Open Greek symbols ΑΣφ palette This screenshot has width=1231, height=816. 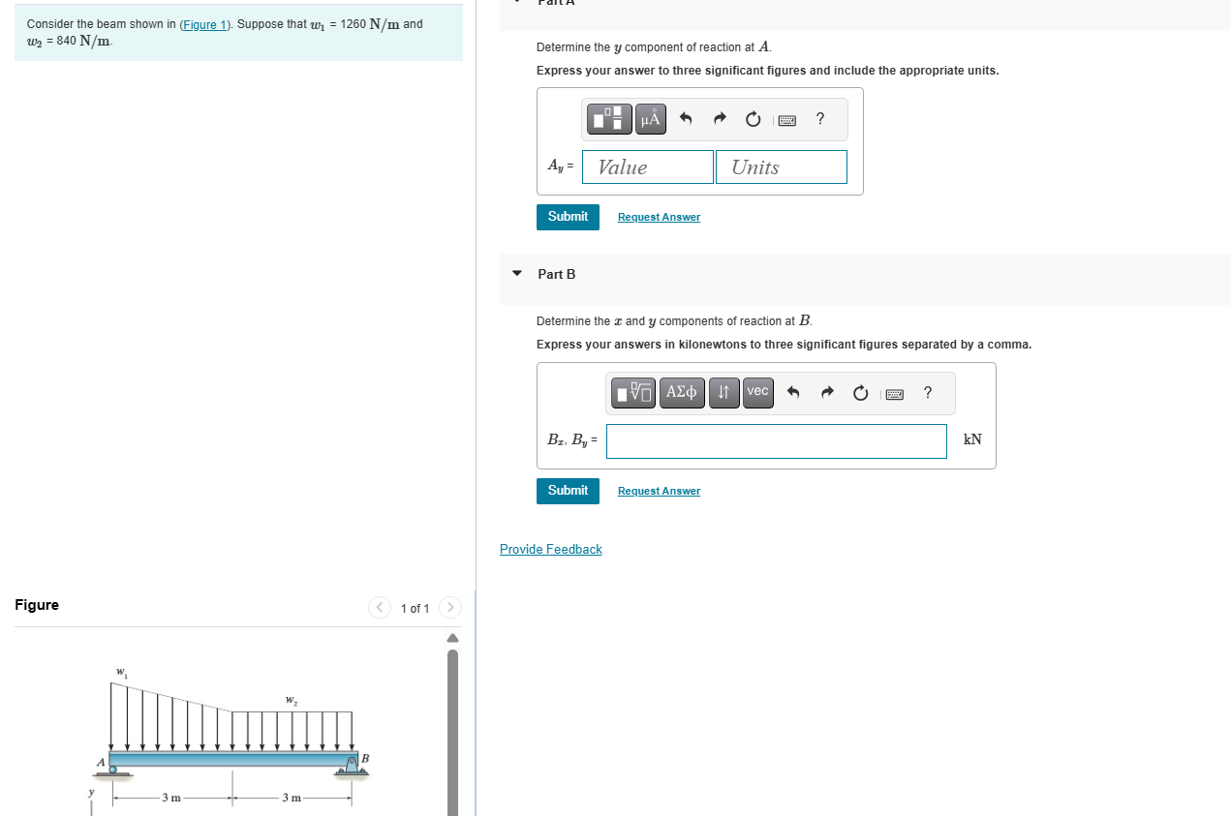(682, 392)
